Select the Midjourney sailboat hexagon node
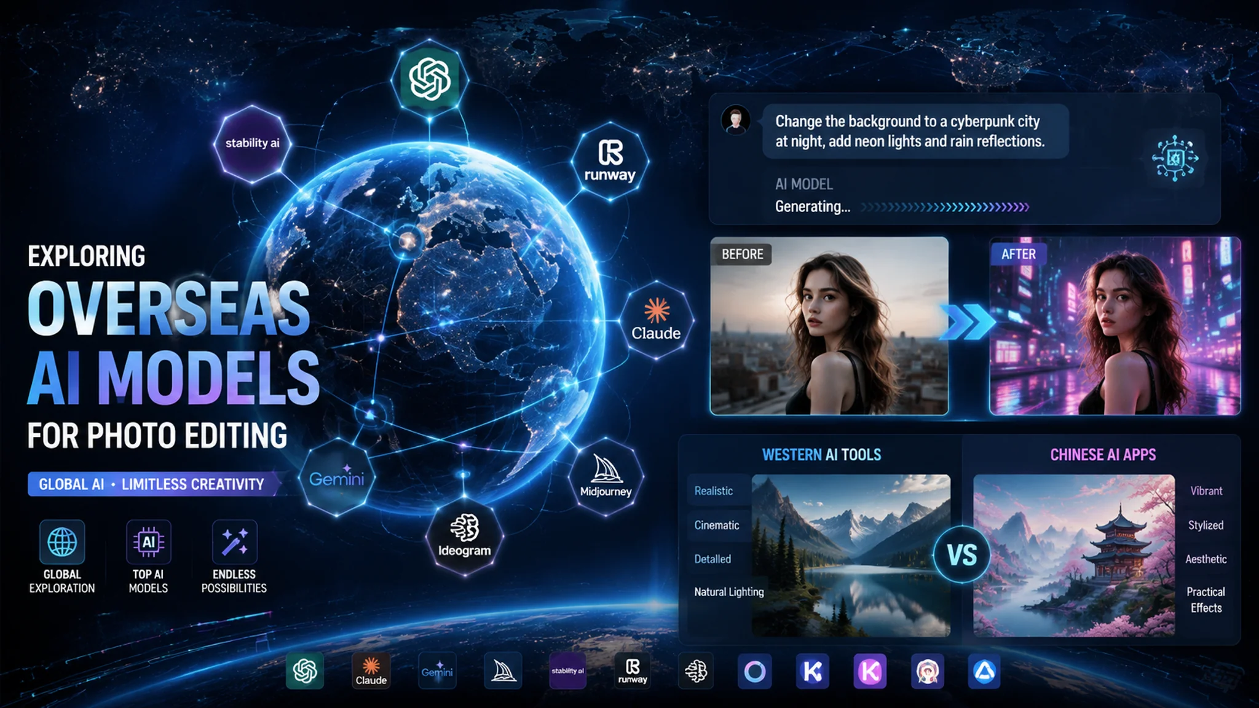This screenshot has width=1259, height=708. (606, 477)
